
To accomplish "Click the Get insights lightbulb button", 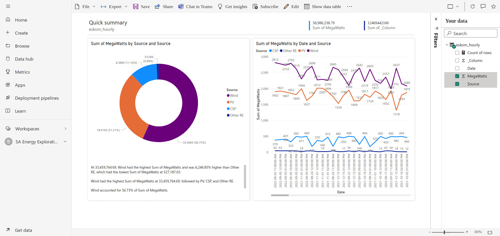I will (x=232, y=7).
